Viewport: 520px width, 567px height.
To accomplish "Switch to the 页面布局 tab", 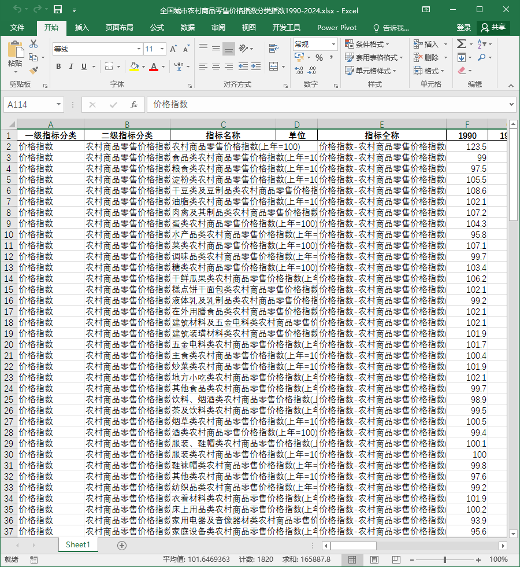I will coord(120,28).
